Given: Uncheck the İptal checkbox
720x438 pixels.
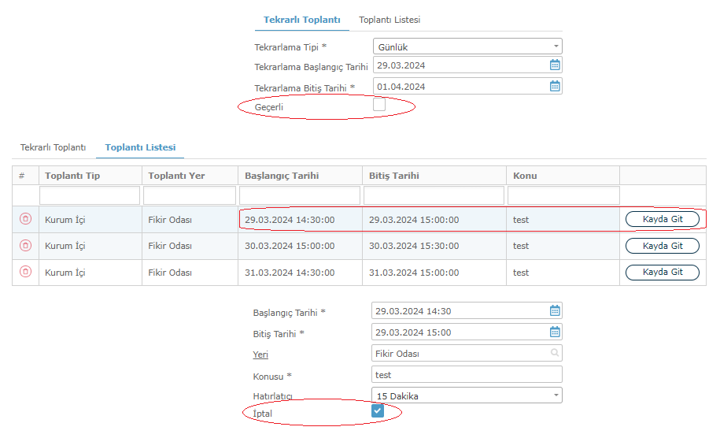Looking at the screenshot, I should [378, 411].
